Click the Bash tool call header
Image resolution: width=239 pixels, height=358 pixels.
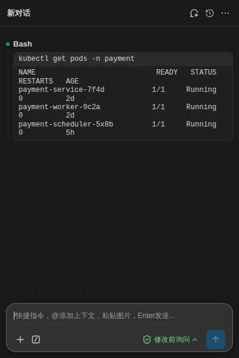[x=23, y=44]
